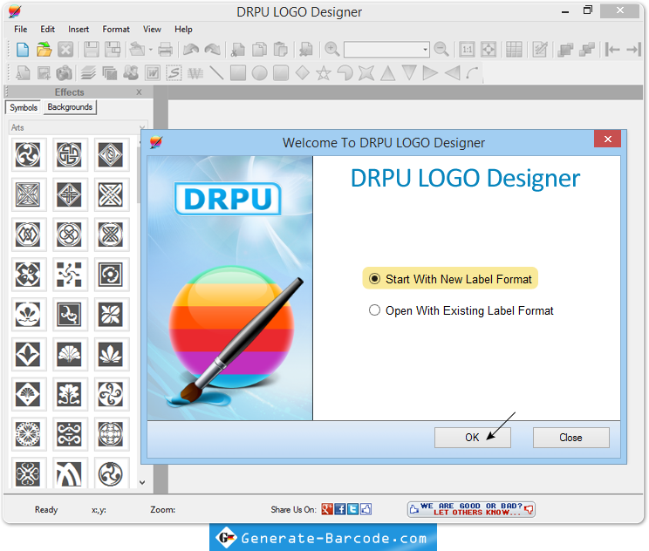Screen dimensions: 649x551
Task: Select the Rectangle shape tool
Action: click(x=238, y=73)
